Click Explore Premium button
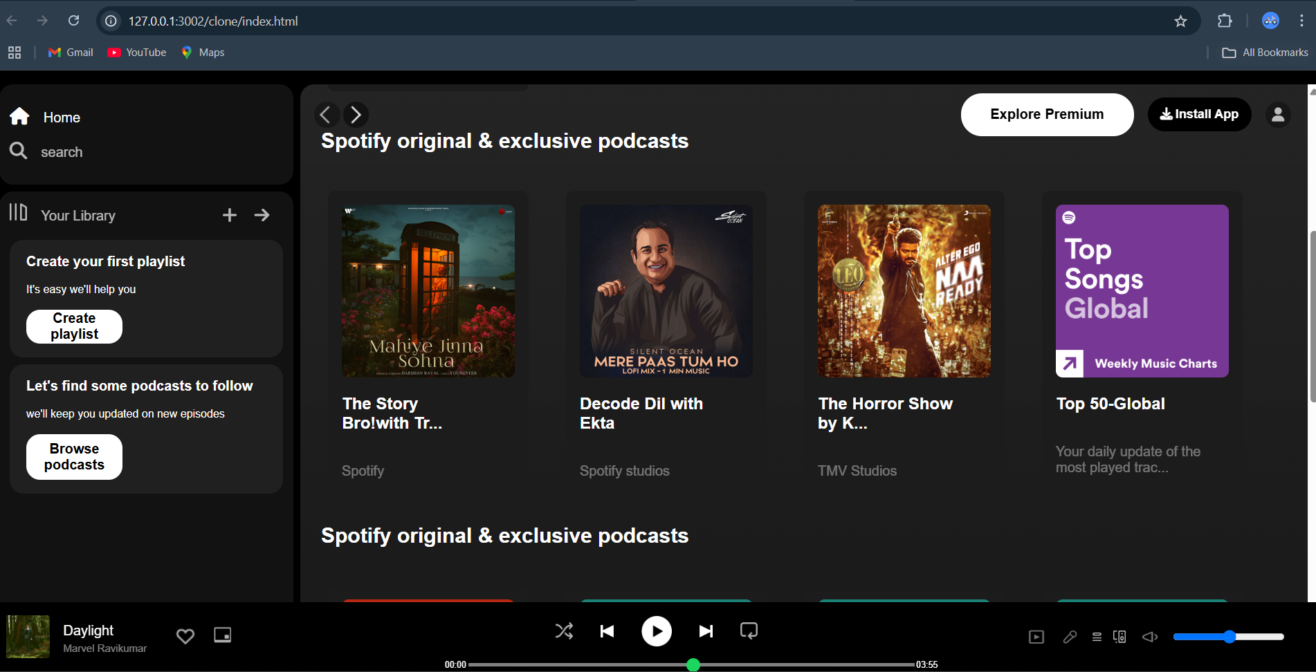This screenshot has width=1316, height=672. [x=1047, y=115]
